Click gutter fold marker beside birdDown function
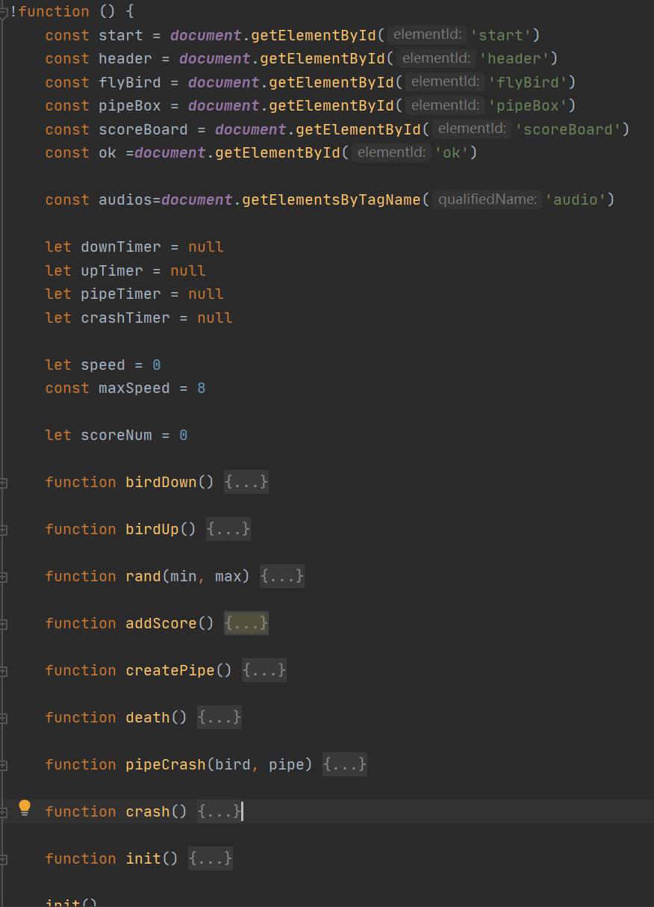Screen dimensions: 654x907 point(3,483)
